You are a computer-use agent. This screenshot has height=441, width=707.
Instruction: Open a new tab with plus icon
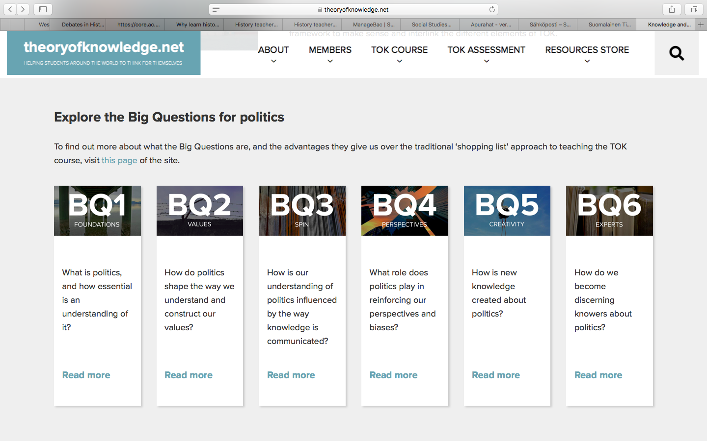tap(701, 24)
